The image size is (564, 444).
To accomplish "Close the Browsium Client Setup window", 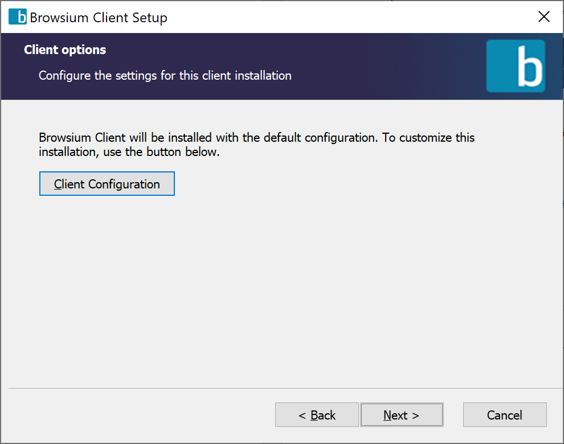I will (543, 17).
